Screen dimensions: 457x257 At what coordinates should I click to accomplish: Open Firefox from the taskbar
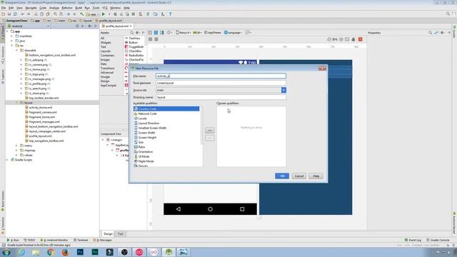(x=65, y=252)
